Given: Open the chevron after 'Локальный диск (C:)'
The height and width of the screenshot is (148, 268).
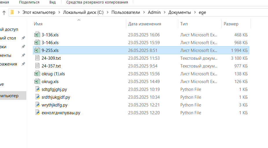Looking at the screenshot, I should 107,12.
